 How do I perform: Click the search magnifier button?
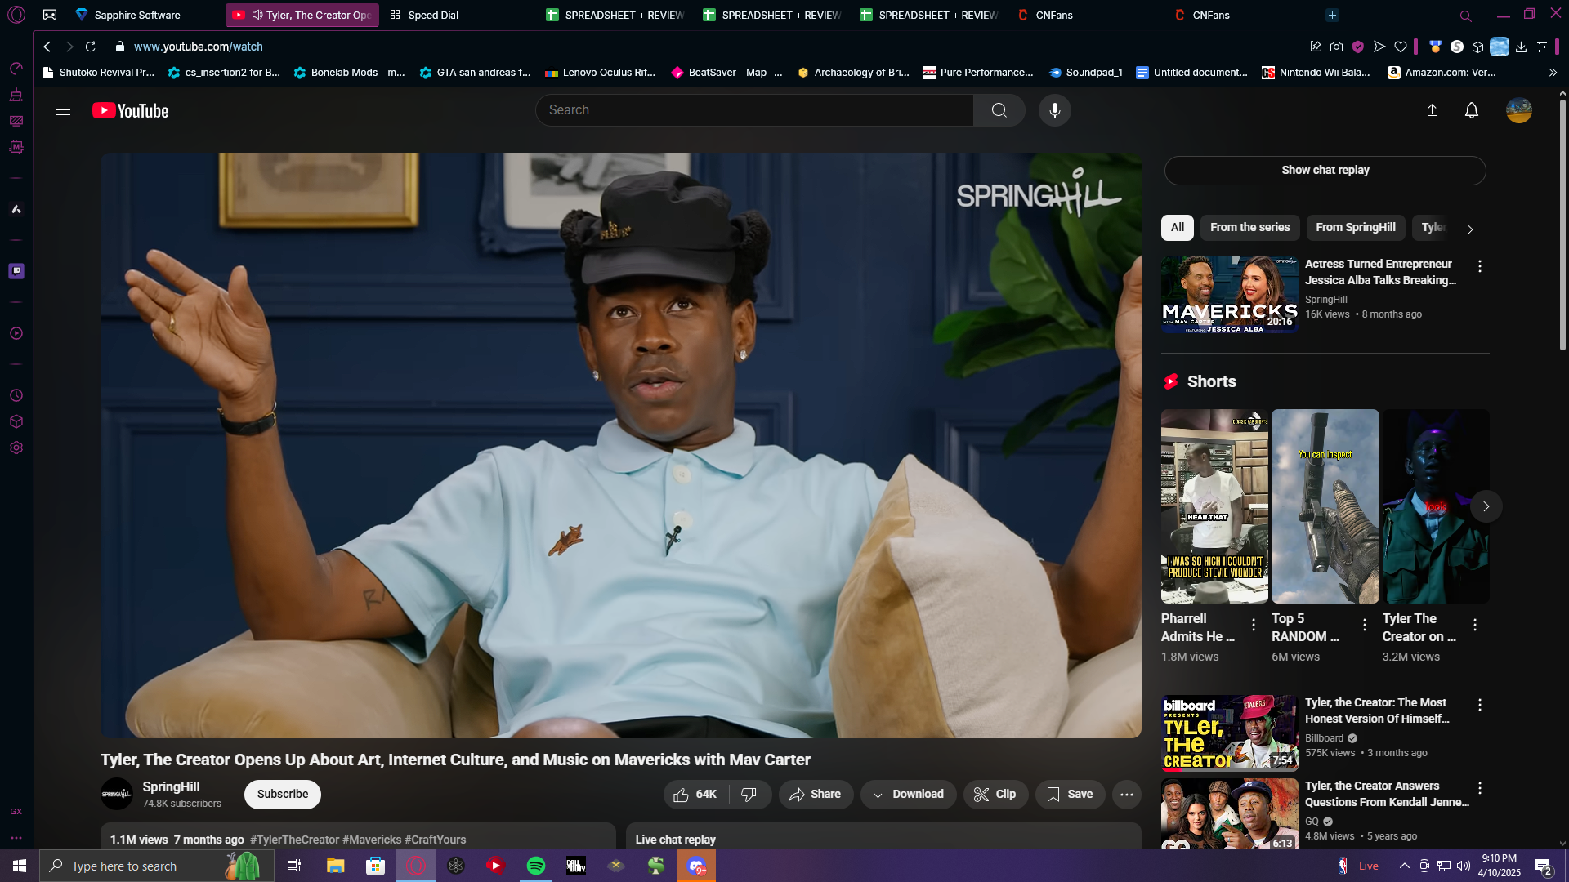click(999, 110)
